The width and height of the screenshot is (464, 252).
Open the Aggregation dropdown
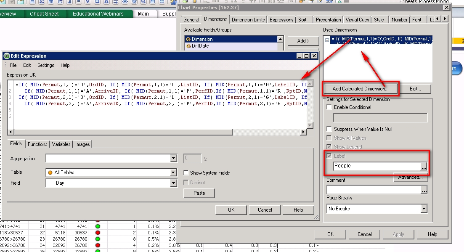[173, 159]
